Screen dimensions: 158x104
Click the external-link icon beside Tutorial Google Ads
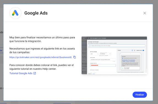pyautogui.click(x=35, y=73)
